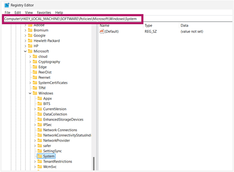Collapse the Microsoft key
This screenshot has width=234, height=172.
(x=25, y=51)
